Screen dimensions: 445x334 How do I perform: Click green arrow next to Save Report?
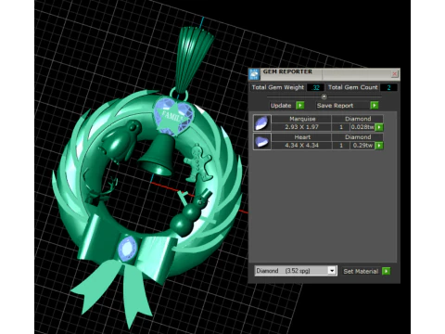[x=375, y=106]
